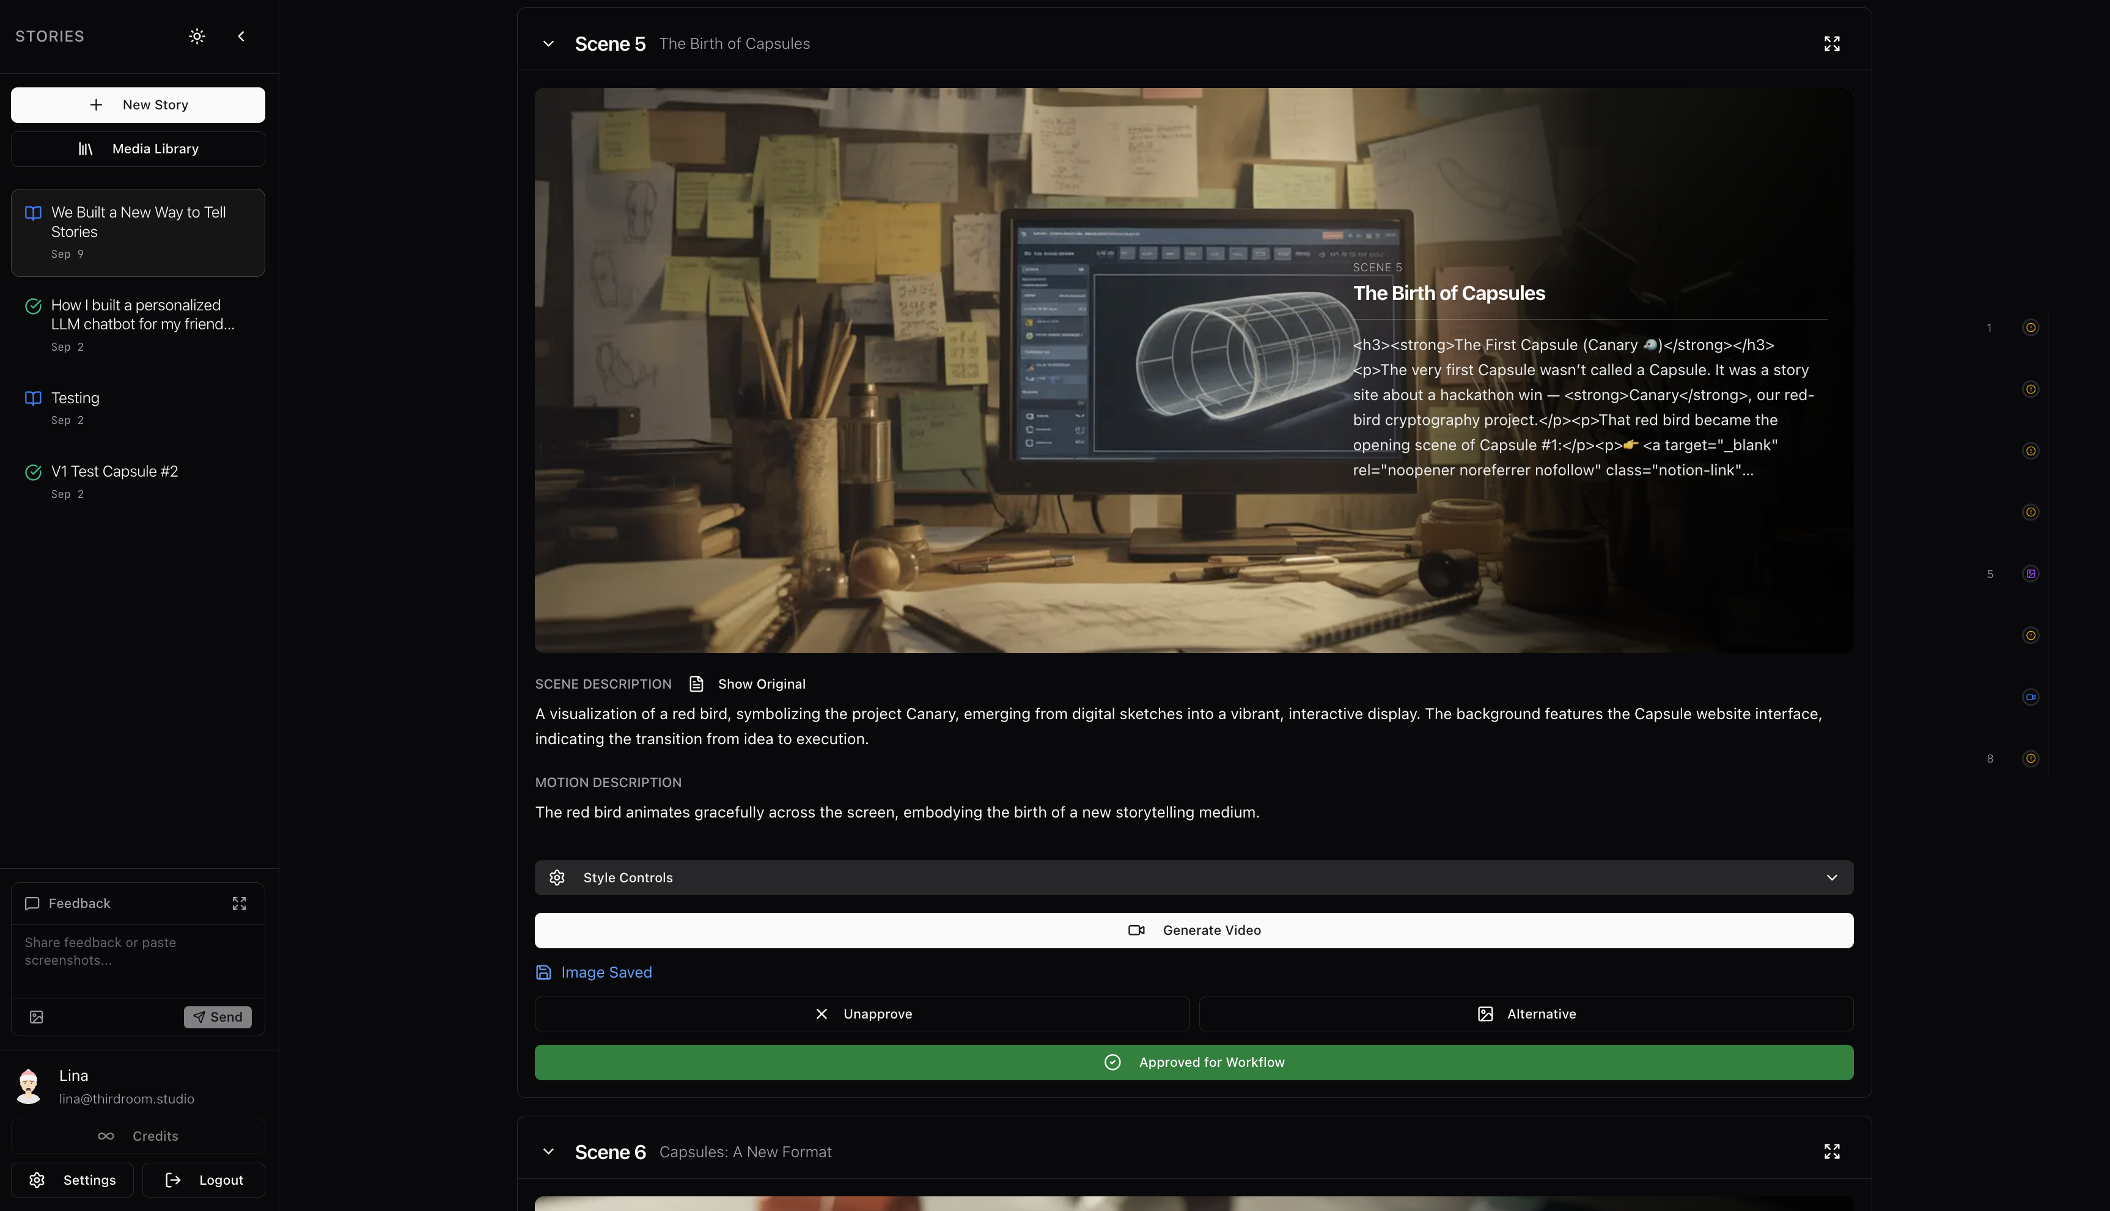This screenshot has width=2110, height=1211.
Task: Toggle Show Original description
Action: pos(747,684)
